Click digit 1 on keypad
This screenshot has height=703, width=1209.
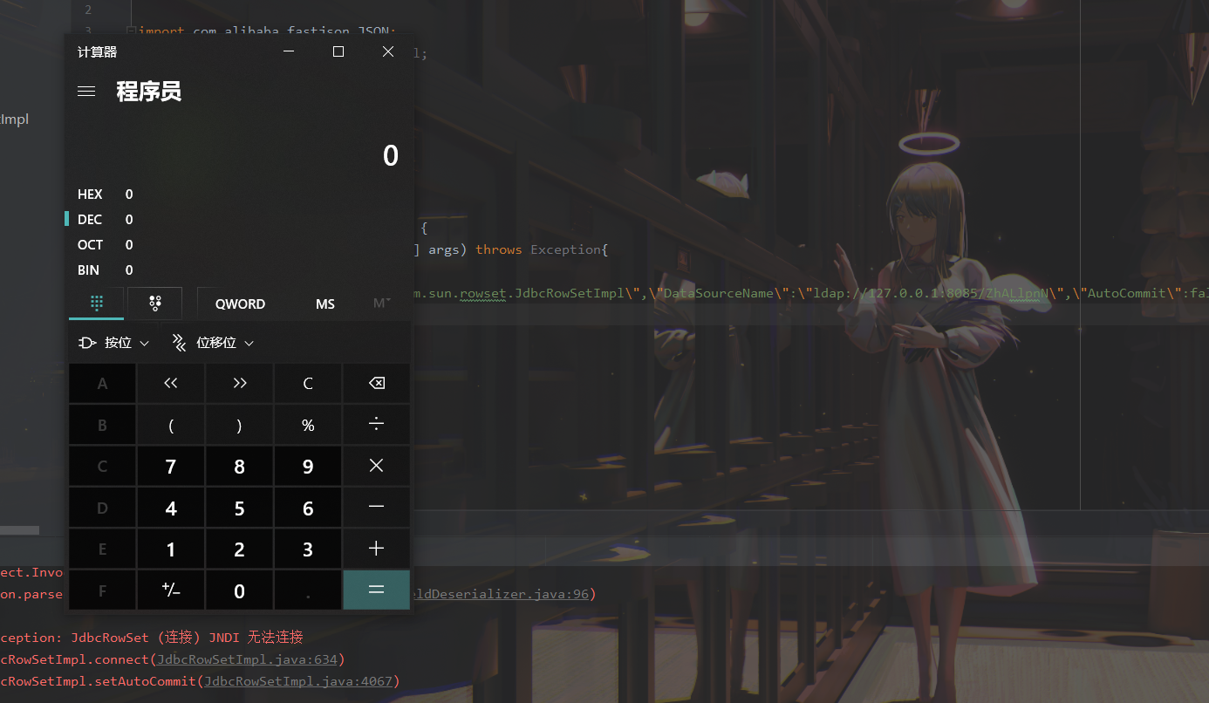(x=171, y=549)
